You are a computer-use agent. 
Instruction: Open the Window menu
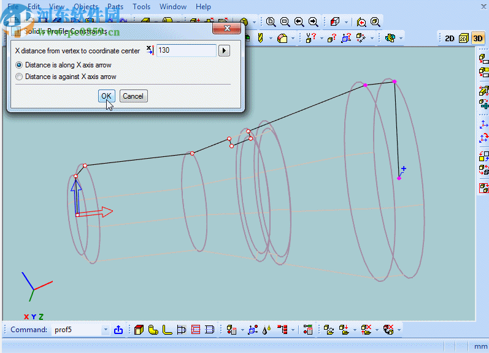(172, 7)
